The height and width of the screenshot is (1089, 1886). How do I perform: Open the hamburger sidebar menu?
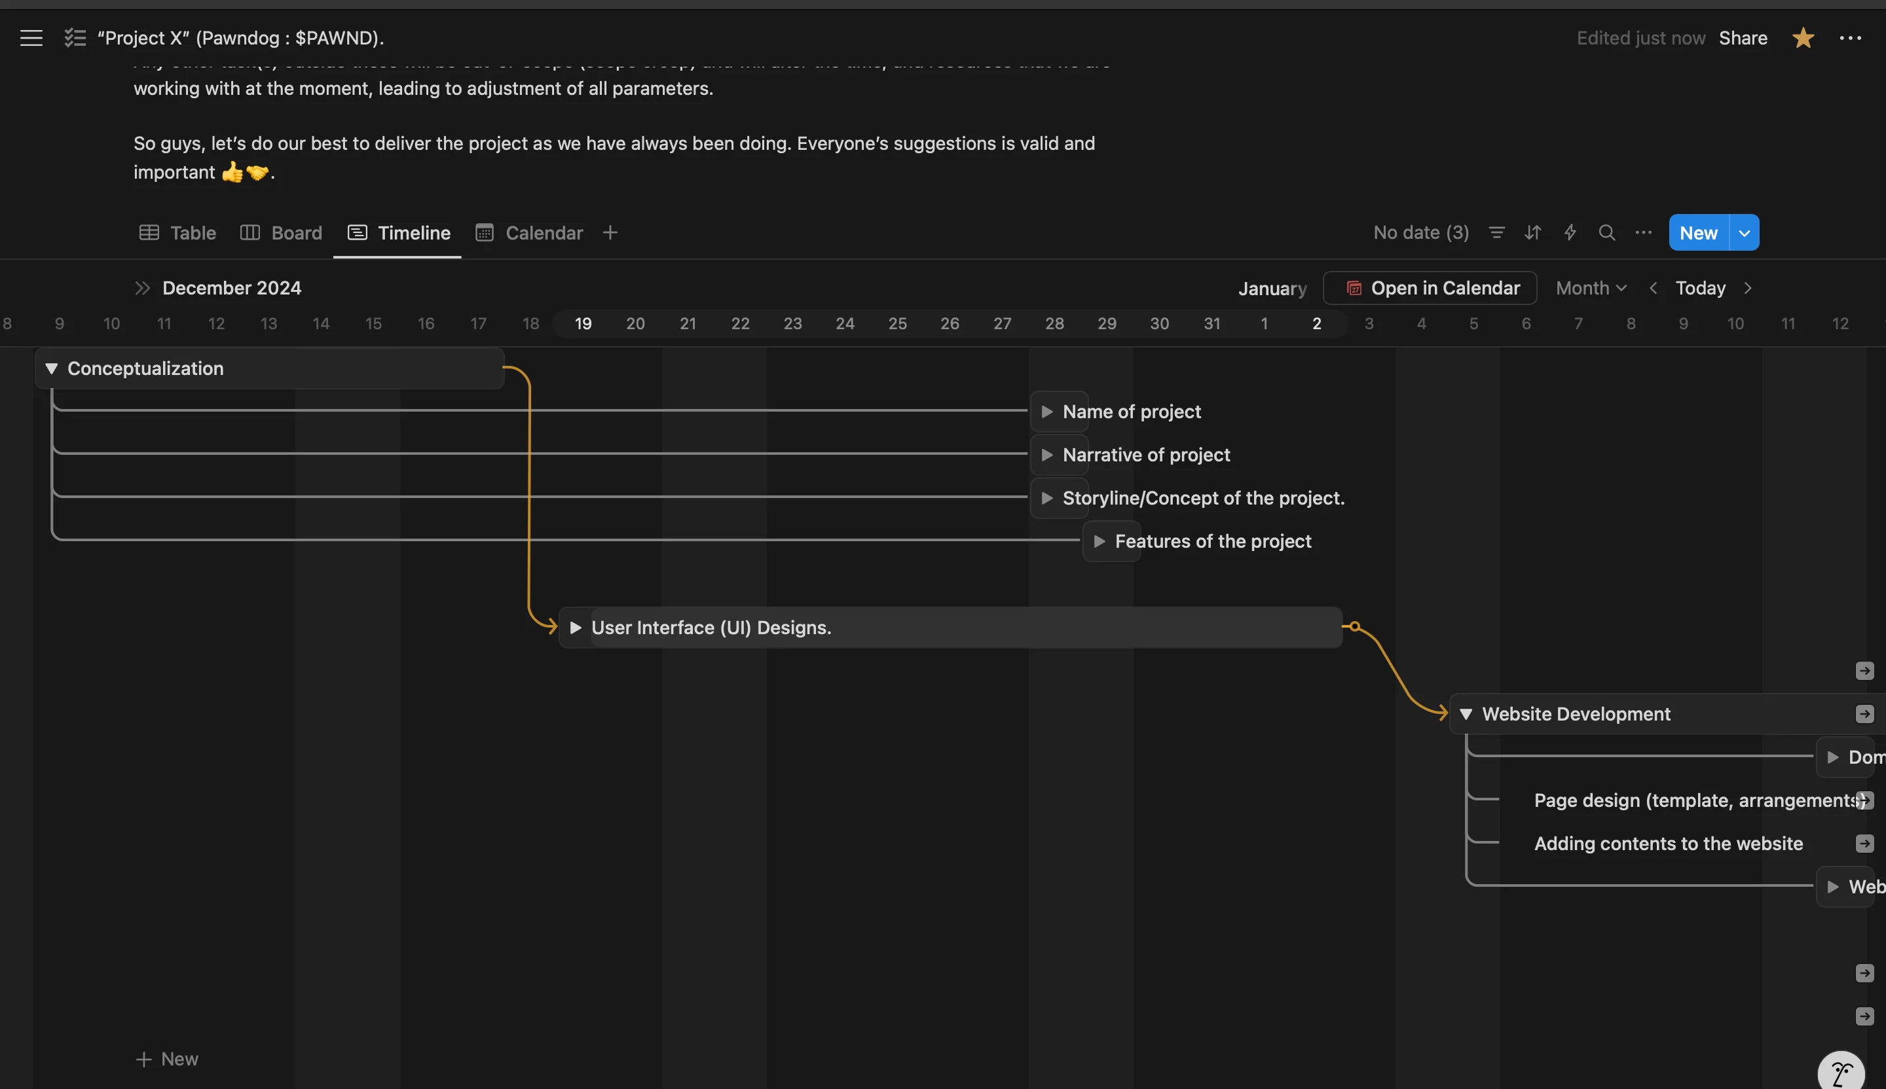pos(31,37)
